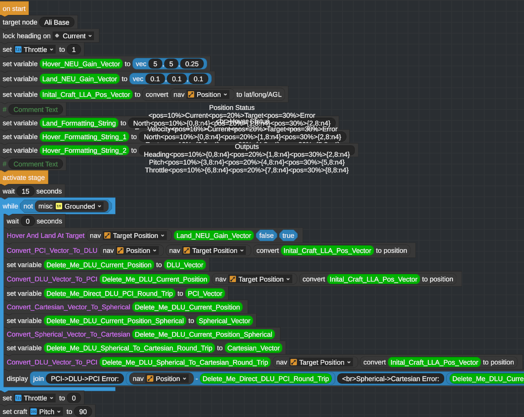
Task: Click the Spherical_Vector variable pill
Action: click(x=224, y=321)
